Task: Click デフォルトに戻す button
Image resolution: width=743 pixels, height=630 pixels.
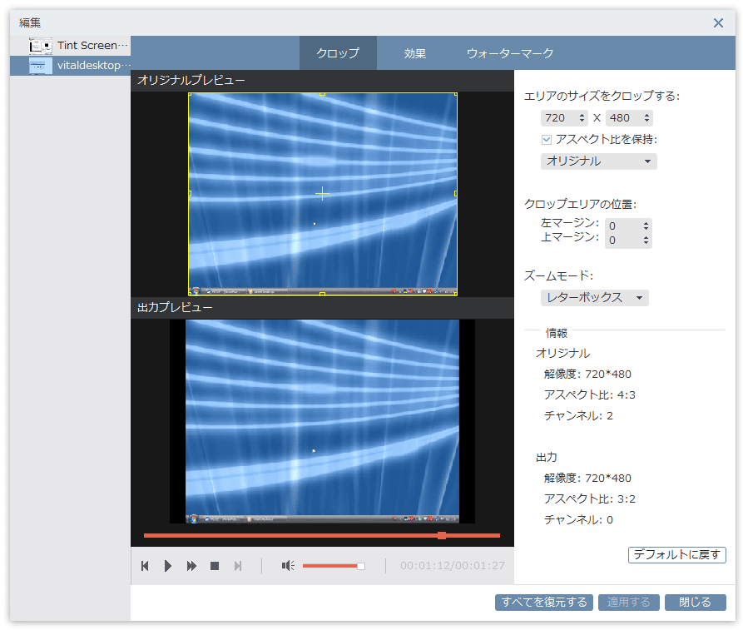Action: click(677, 554)
